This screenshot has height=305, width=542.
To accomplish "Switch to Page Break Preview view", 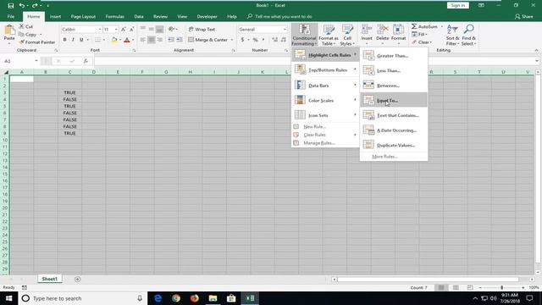I will coord(470,288).
